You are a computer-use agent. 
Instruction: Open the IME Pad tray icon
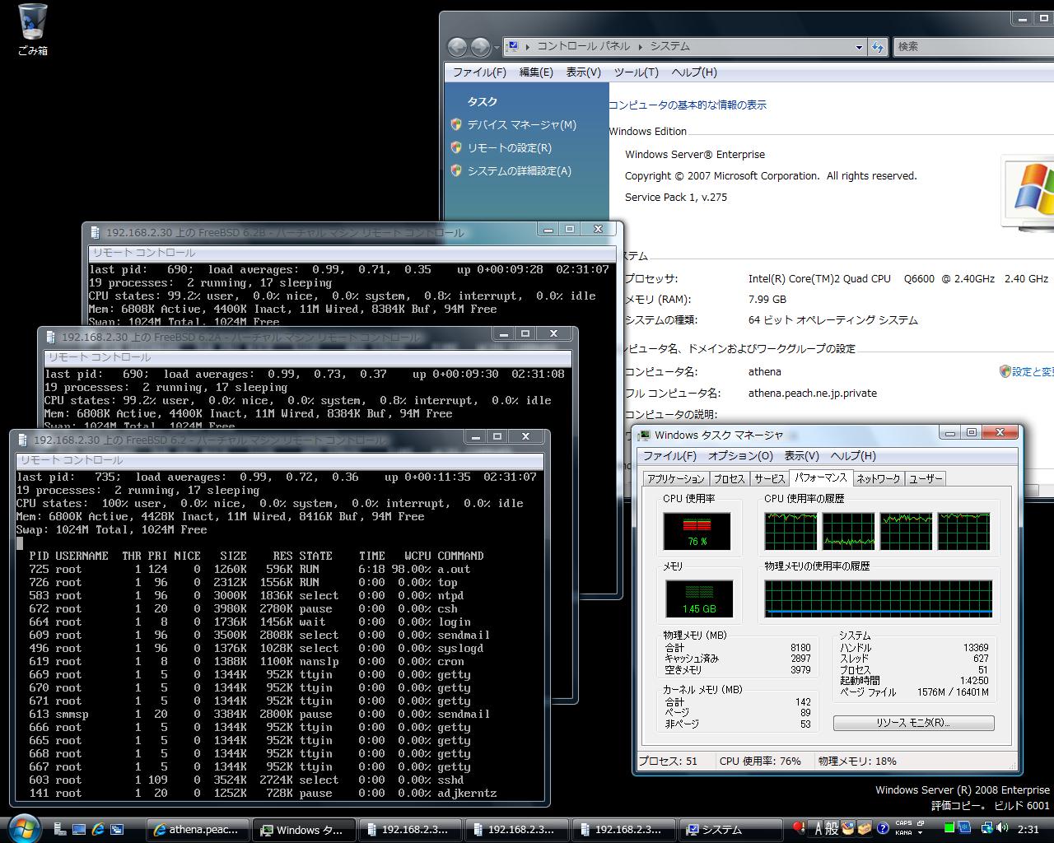[x=847, y=828]
